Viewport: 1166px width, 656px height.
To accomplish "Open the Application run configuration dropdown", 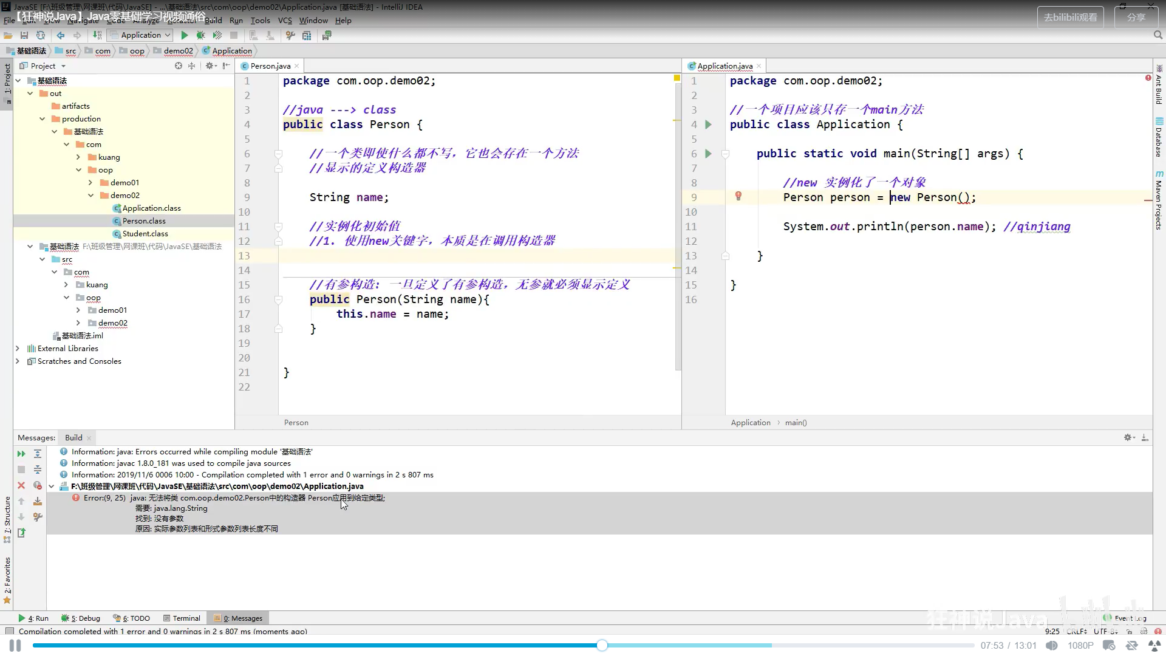I will 140,35.
